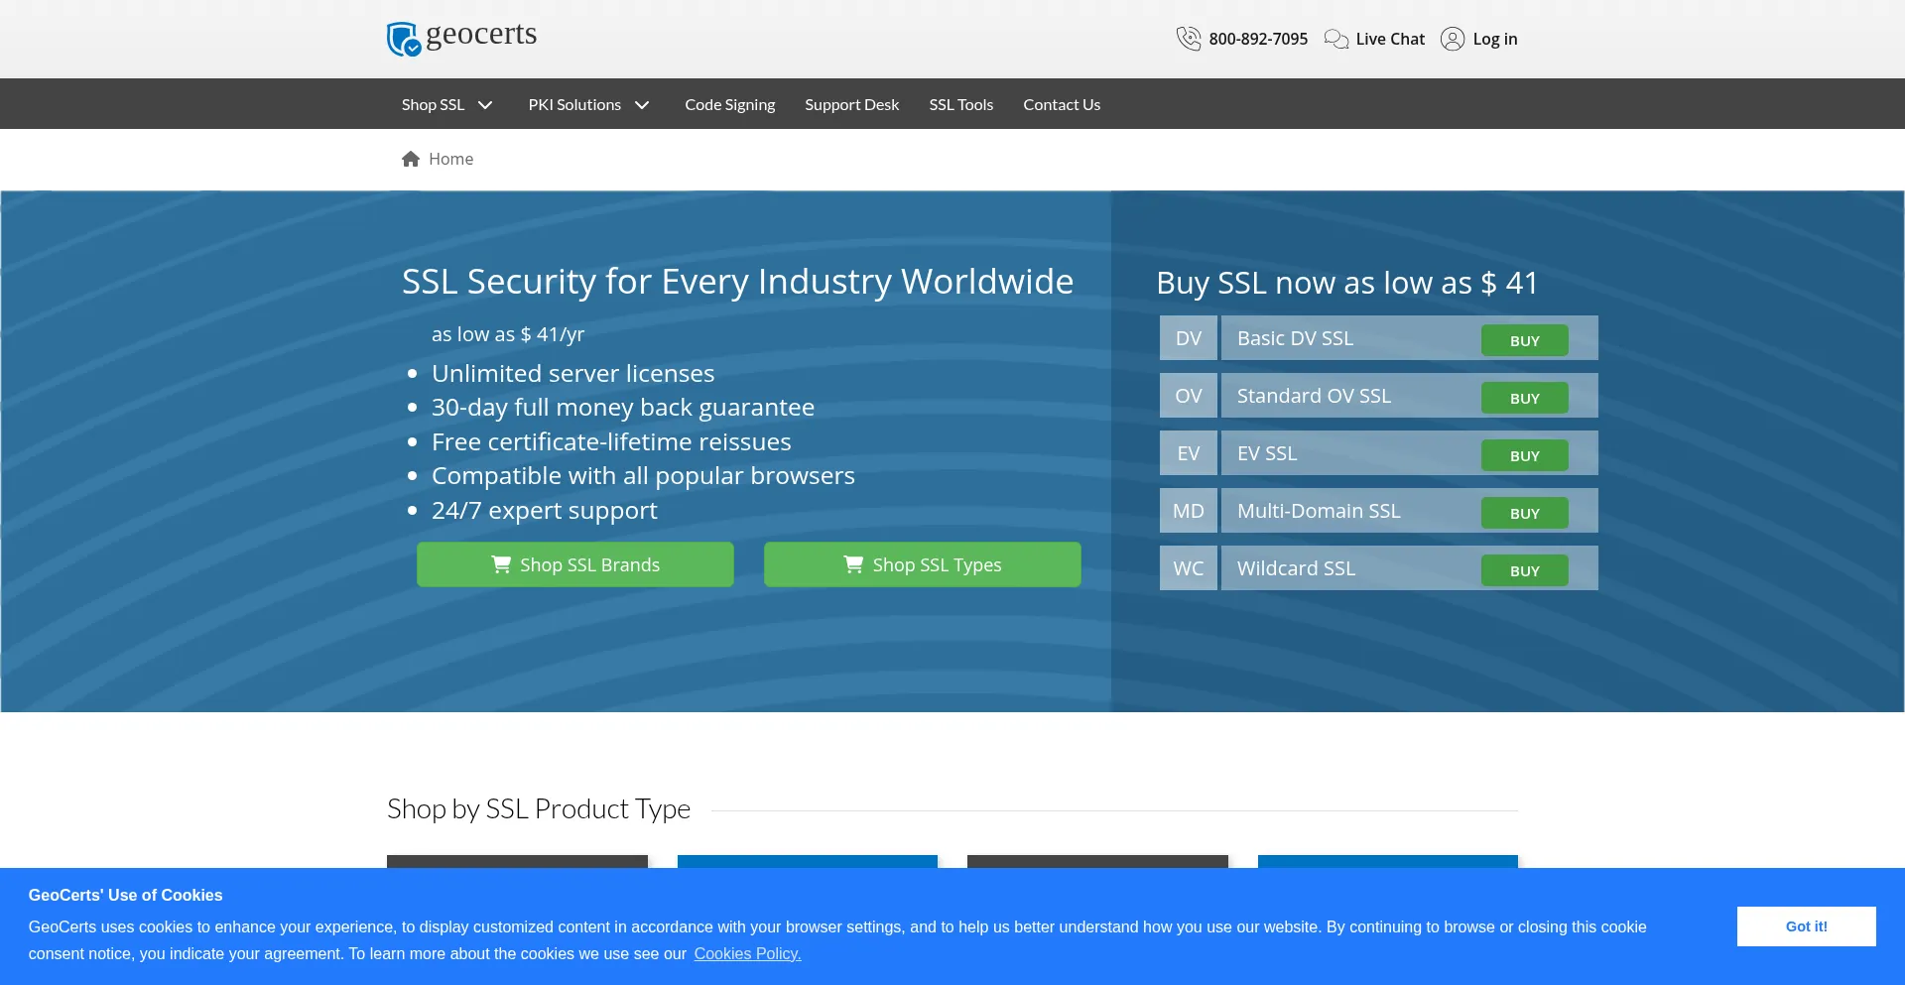Screen dimensions: 1905x985
Task: Click the Live Chat speech bubble icon
Action: point(1336,39)
